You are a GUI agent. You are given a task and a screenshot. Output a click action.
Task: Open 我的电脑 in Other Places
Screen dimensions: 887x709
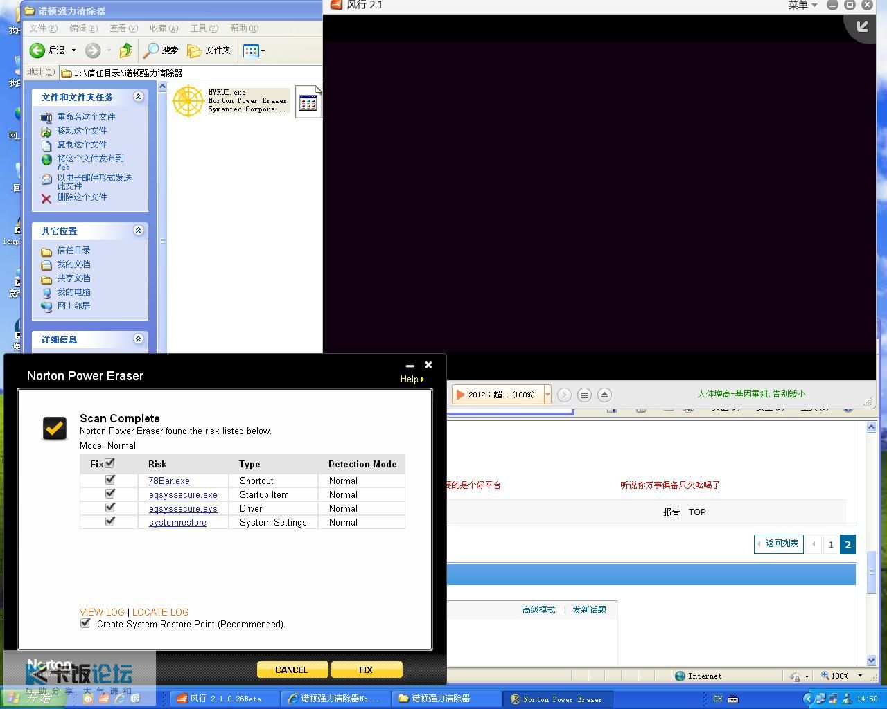tap(73, 292)
